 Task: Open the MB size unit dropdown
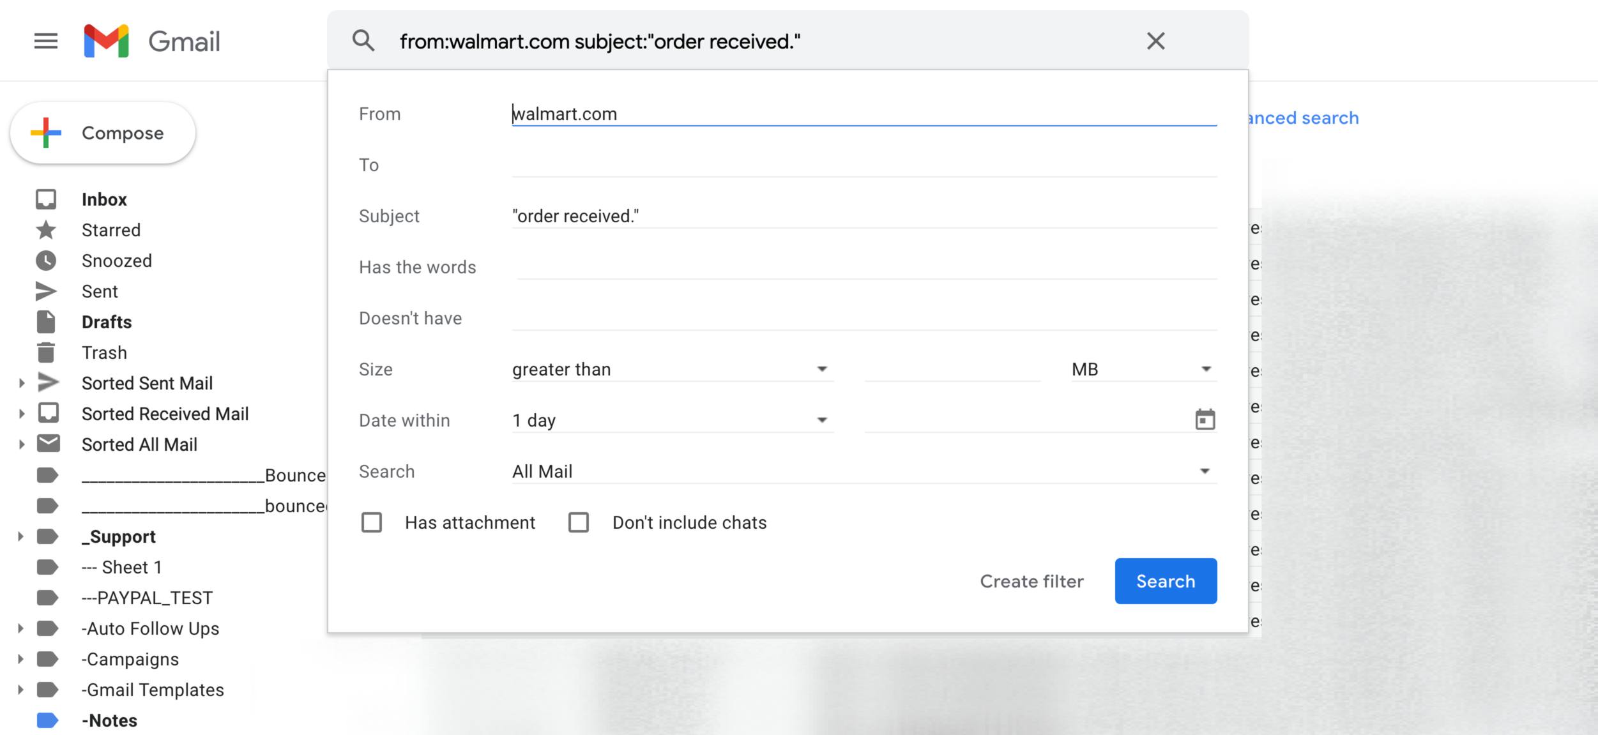(1143, 369)
